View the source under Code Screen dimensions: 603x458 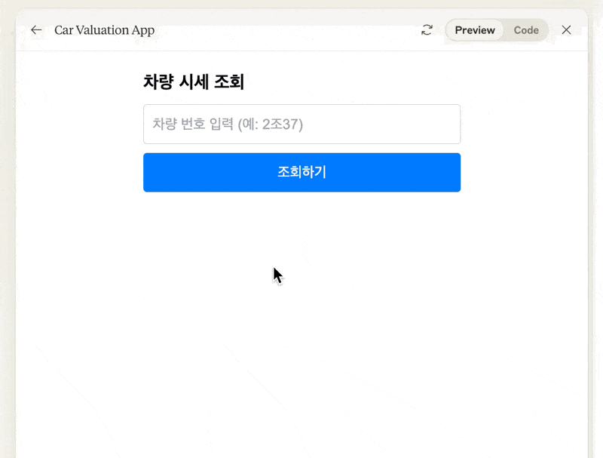point(526,30)
